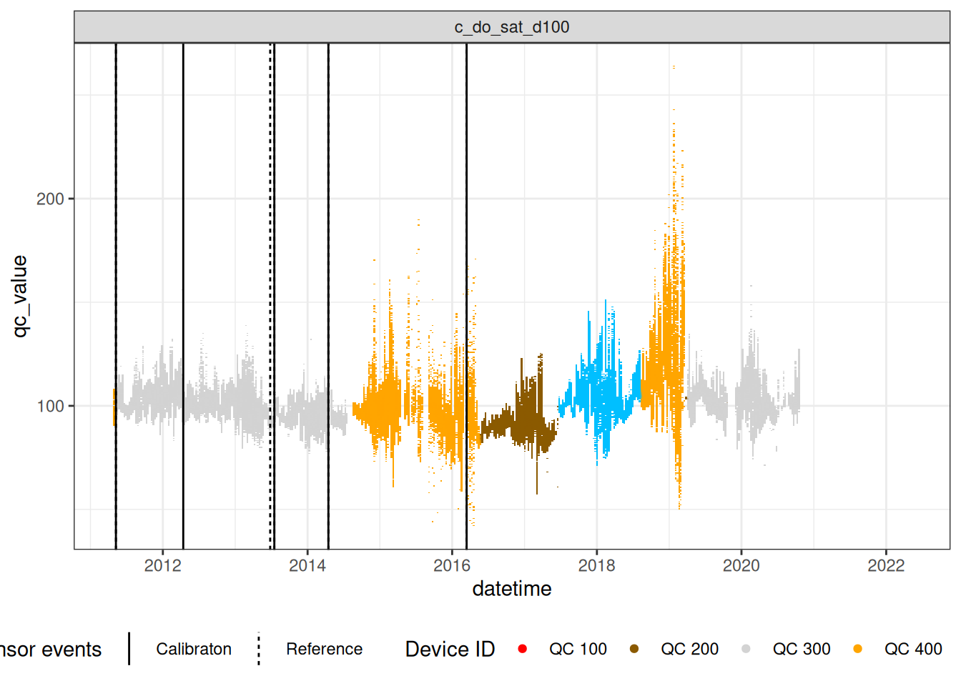961x686 pixels.
Task: Click the datetime x-axis title
Action: coord(512,589)
